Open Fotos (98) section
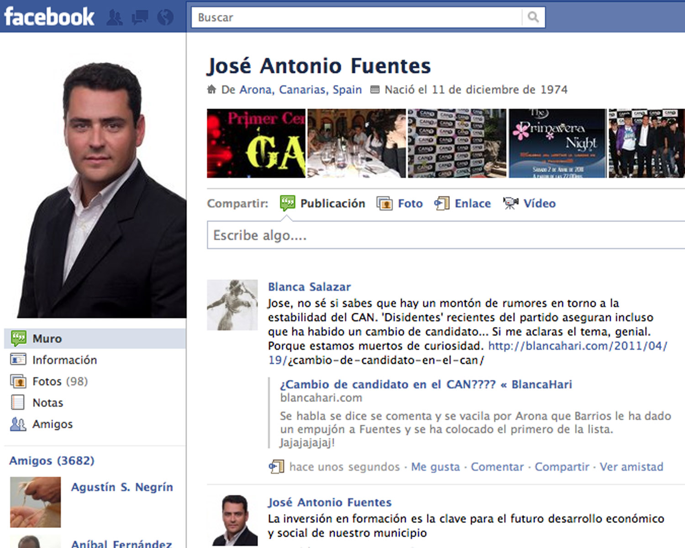685x548 pixels. (60, 381)
